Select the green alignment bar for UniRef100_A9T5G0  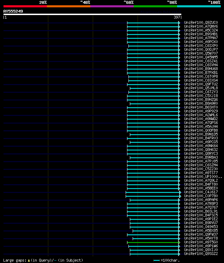[154, 243]
